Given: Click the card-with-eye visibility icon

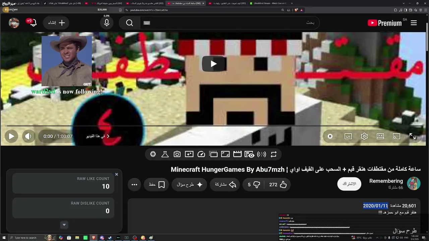Looking at the screenshot, I should 249,154.
